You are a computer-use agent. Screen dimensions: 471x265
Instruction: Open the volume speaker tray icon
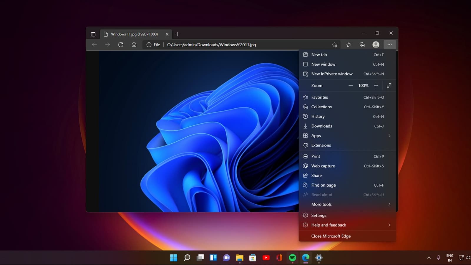point(468,258)
